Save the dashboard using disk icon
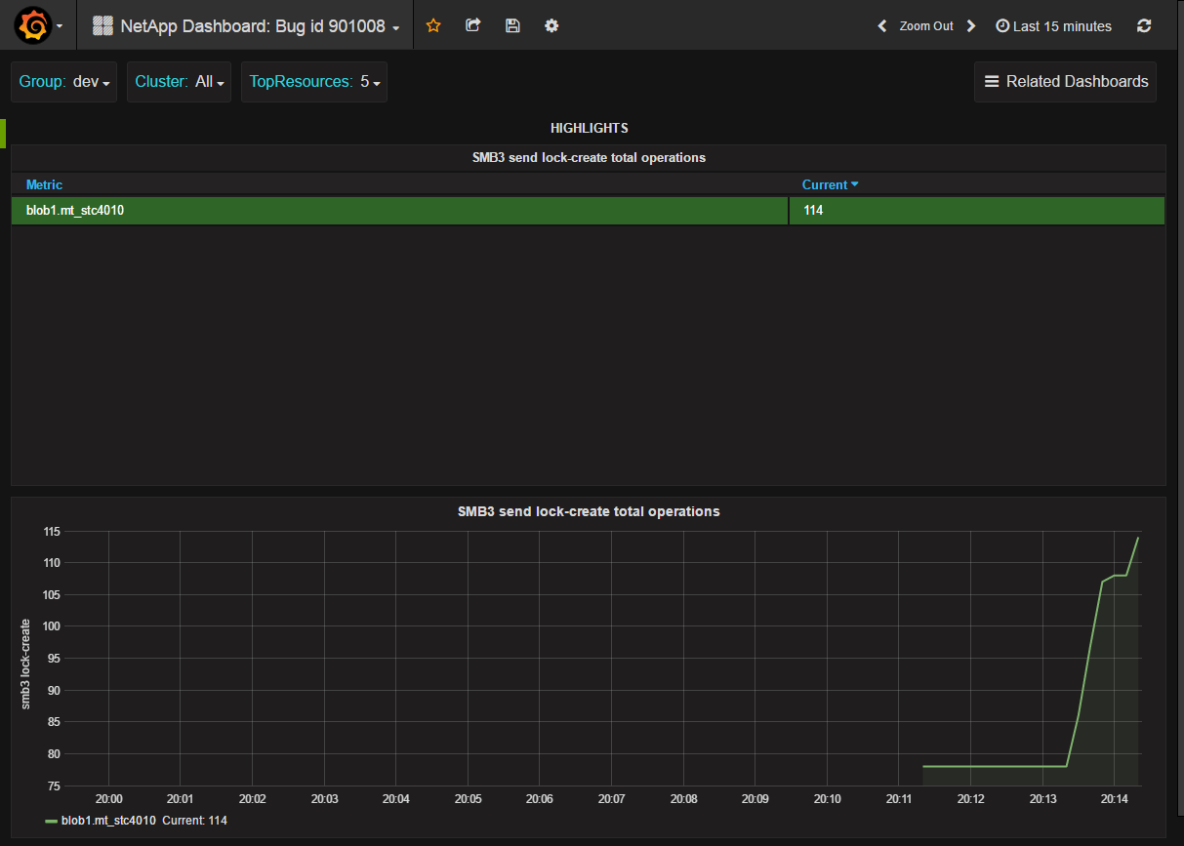Screen dimensions: 1184x846 (x=512, y=26)
